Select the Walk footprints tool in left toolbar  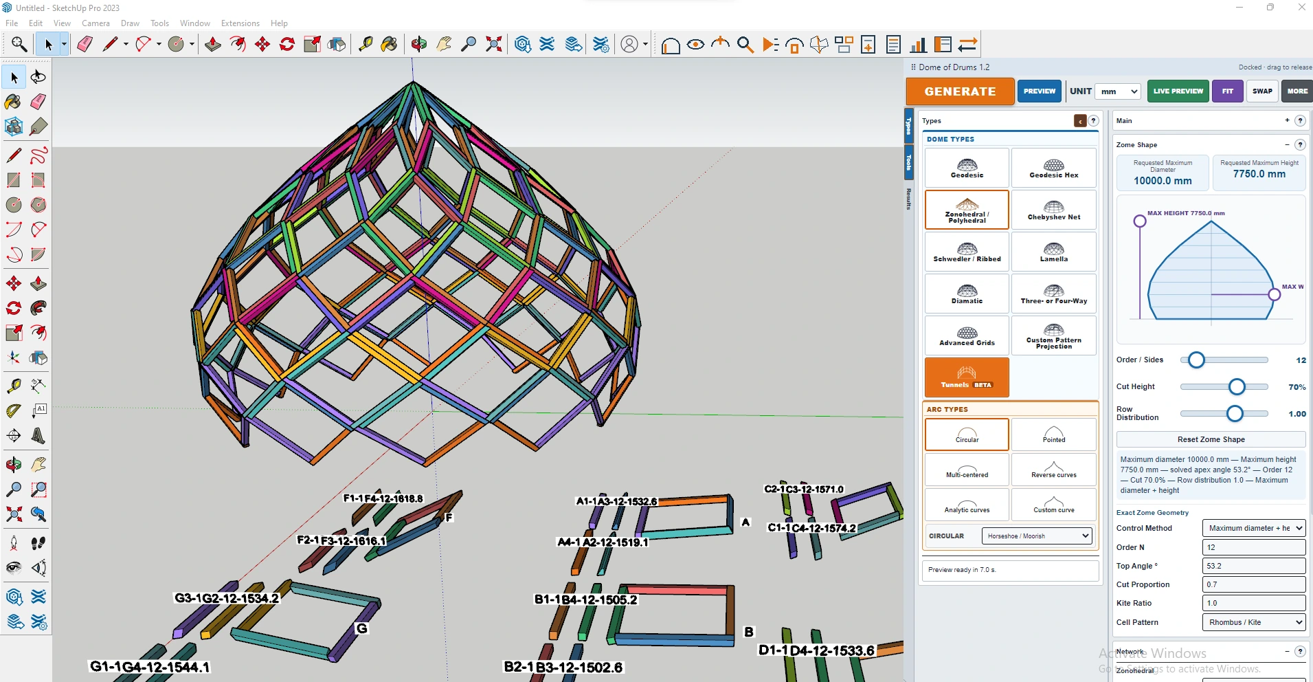coord(38,543)
